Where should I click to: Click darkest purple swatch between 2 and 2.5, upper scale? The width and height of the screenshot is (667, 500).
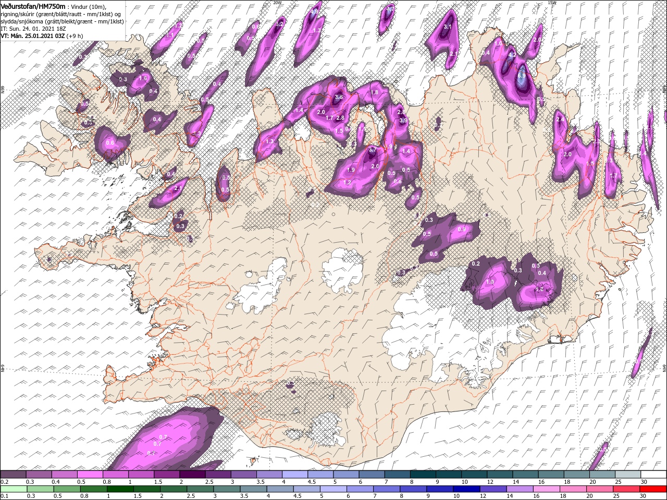tap(192, 474)
